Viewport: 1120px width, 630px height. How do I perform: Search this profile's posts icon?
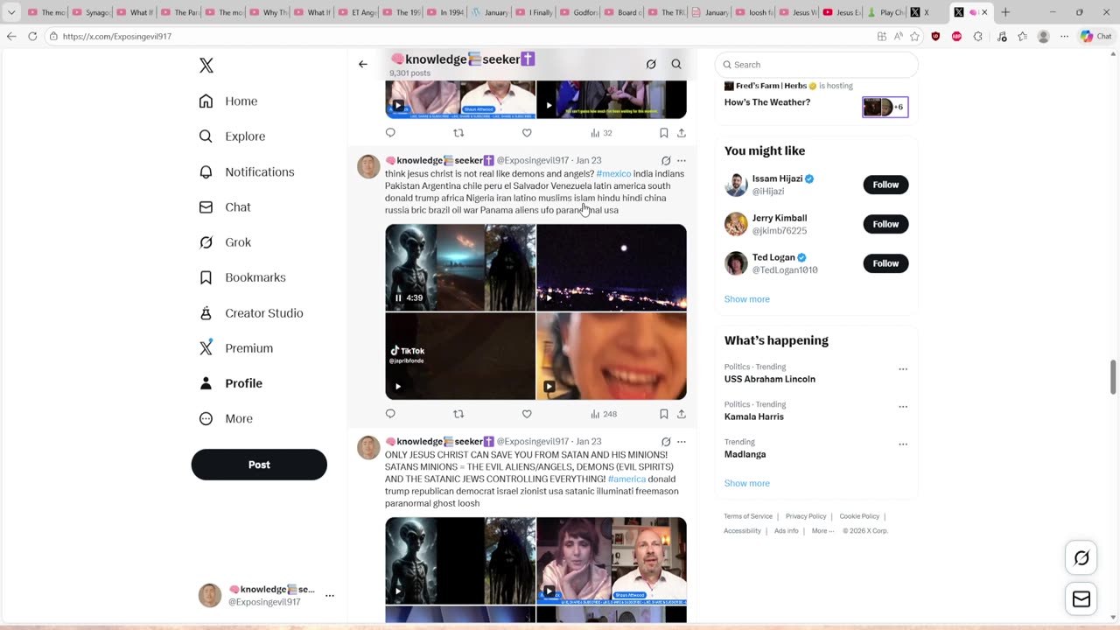pyautogui.click(x=676, y=64)
